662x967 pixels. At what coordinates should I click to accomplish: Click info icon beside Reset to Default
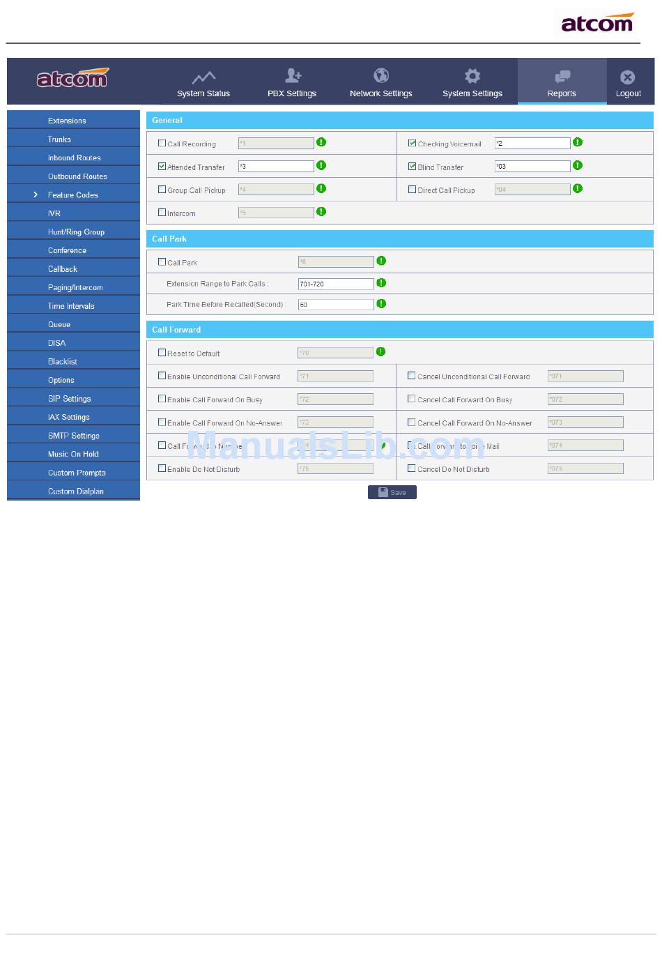pos(381,352)
